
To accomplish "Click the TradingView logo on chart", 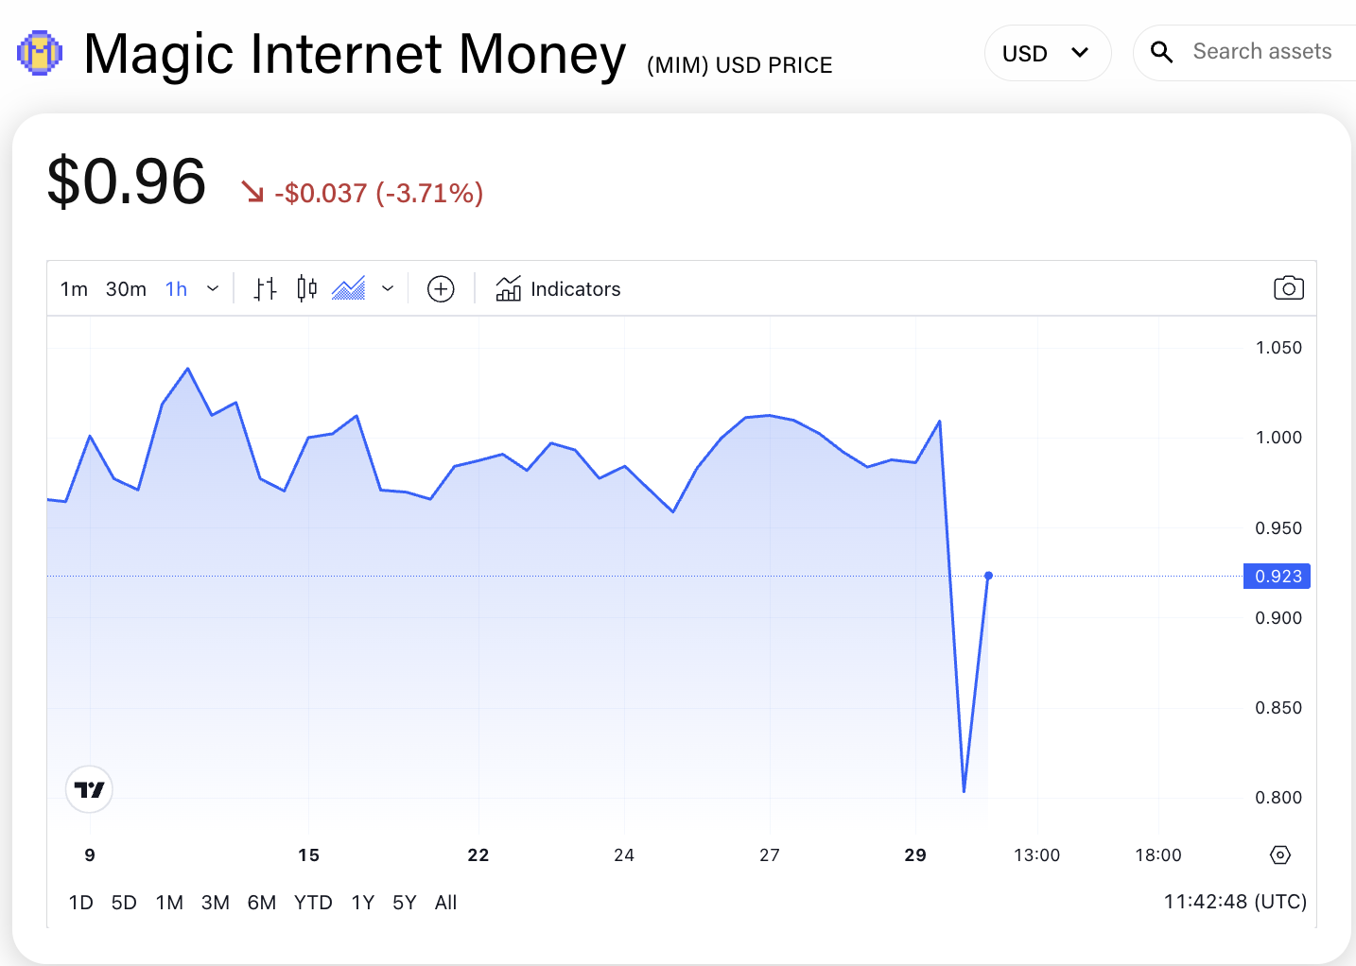I will tap(90, 789).
